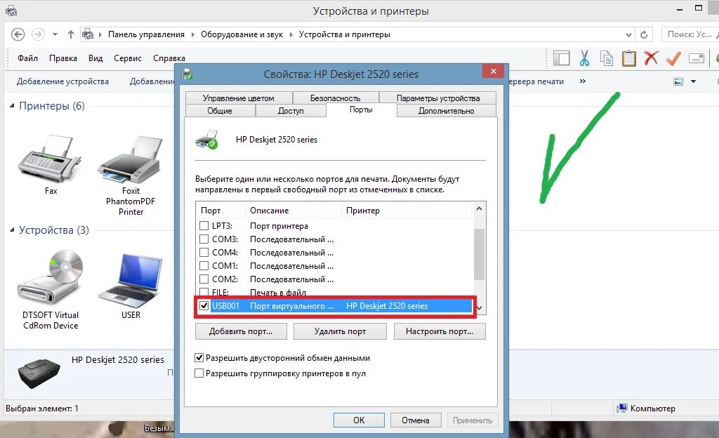Check the LPT3: port checkbox

(204, 225)
